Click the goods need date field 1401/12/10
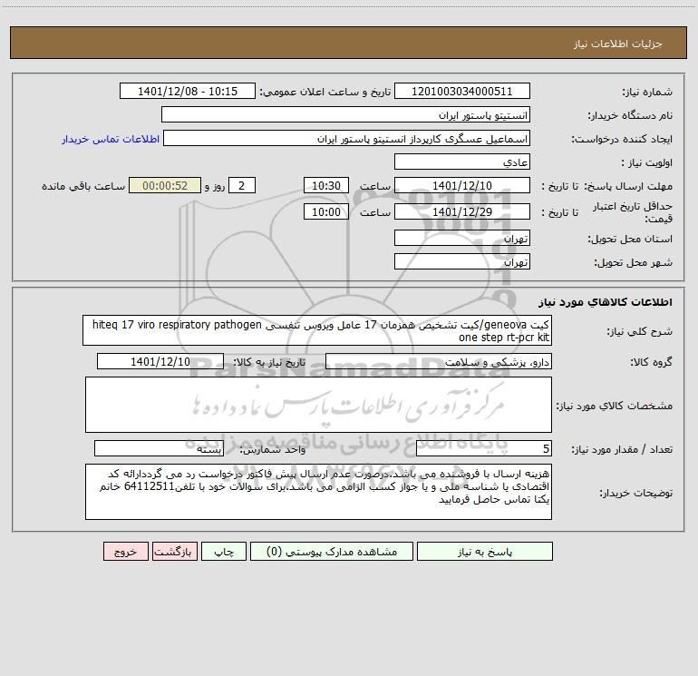Viewport: 698px width, 676px height. tap(160, 362)
